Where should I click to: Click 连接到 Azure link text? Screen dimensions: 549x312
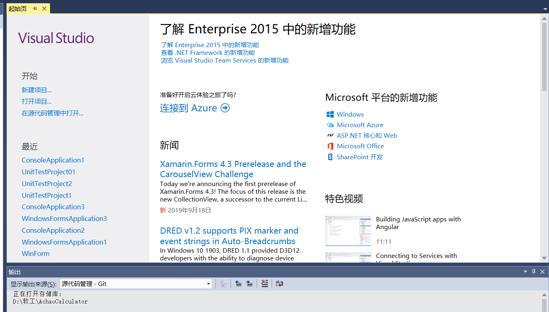188,108
